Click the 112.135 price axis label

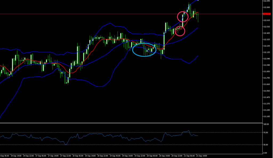(267, 52)
